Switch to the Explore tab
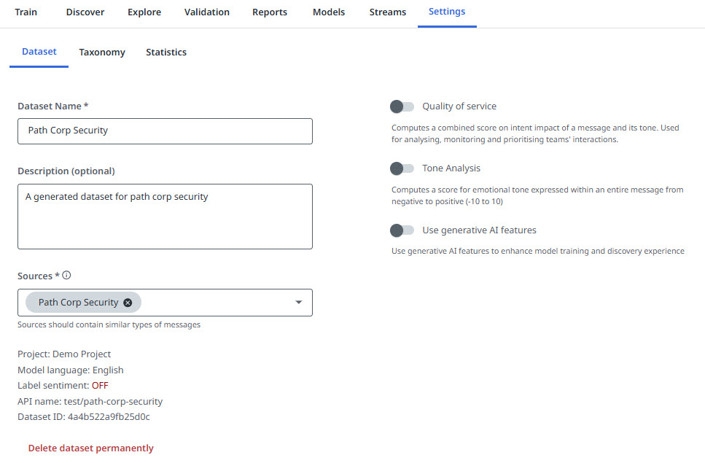This screenshot has width=705, height=463. [x=144, y=12]
